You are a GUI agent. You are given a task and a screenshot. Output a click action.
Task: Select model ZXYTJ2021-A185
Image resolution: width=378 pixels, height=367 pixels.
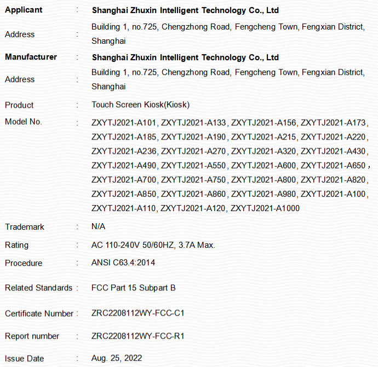tap(124, 137)
